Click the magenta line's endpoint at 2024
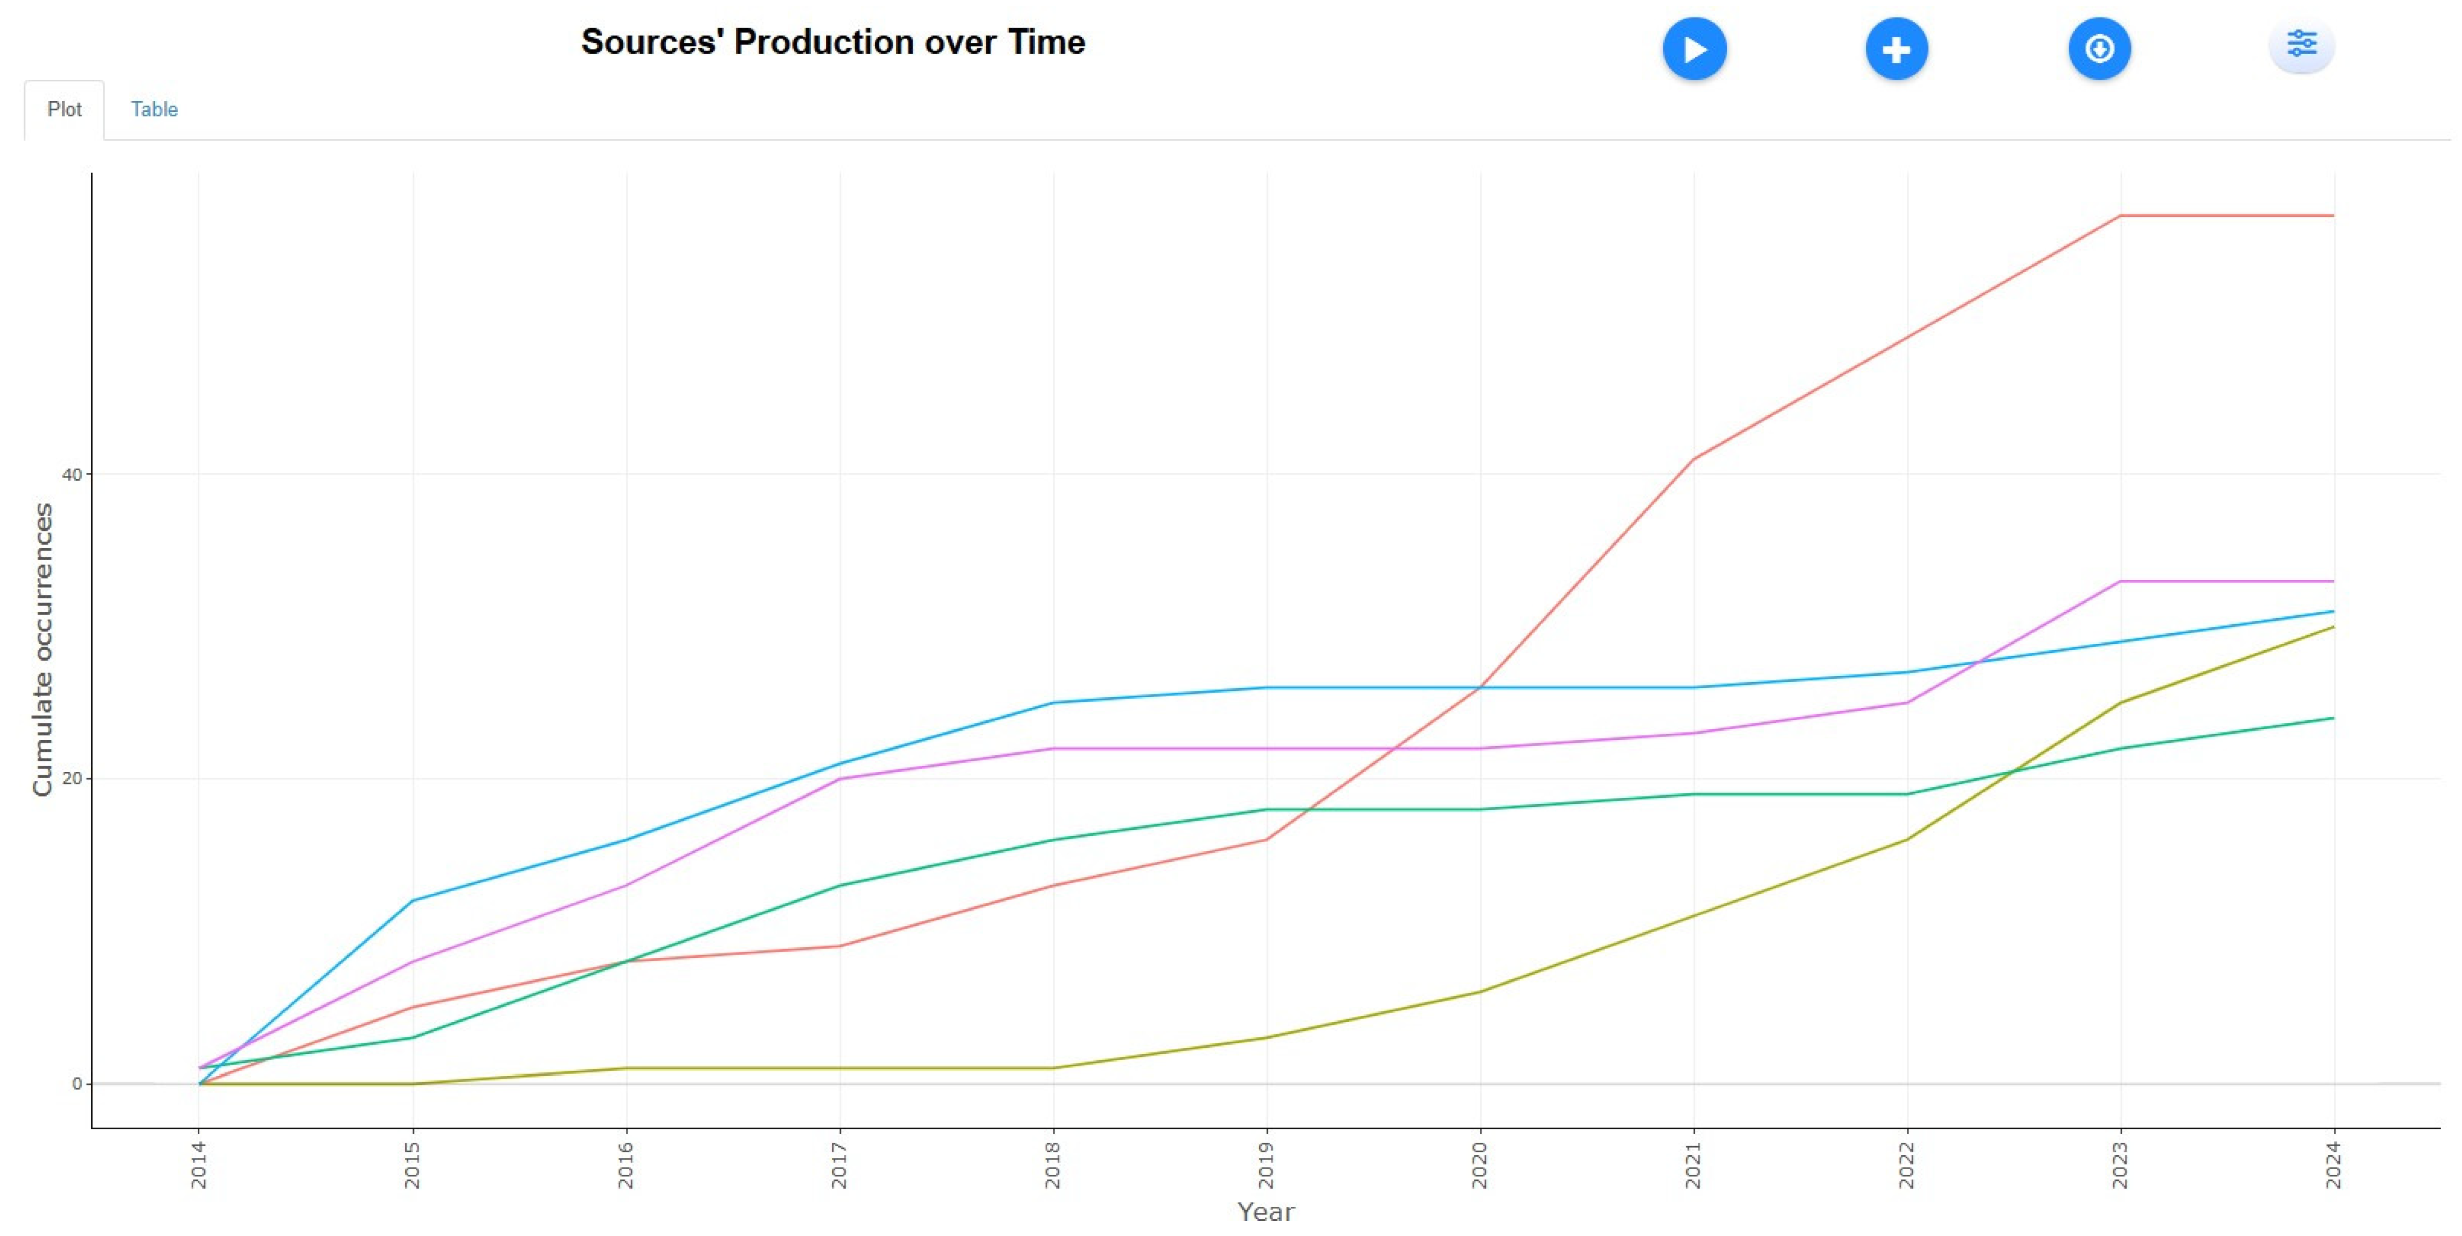 coord(2333,581)
